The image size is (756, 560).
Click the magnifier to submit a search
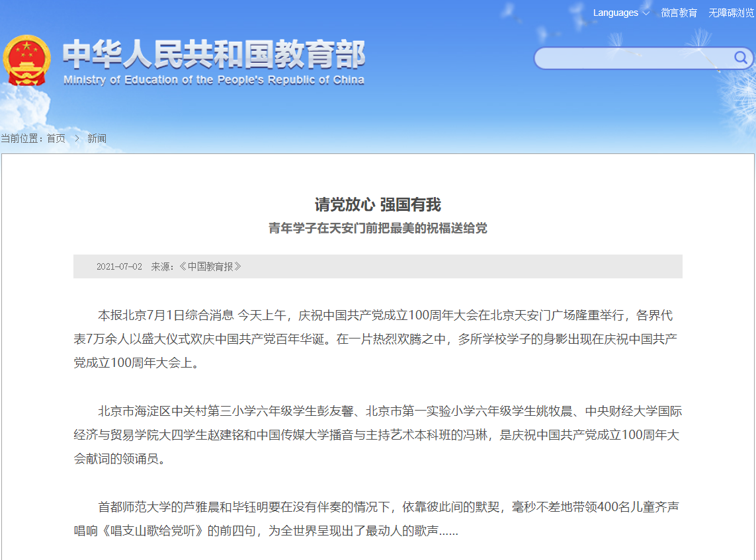pos(739,58)
